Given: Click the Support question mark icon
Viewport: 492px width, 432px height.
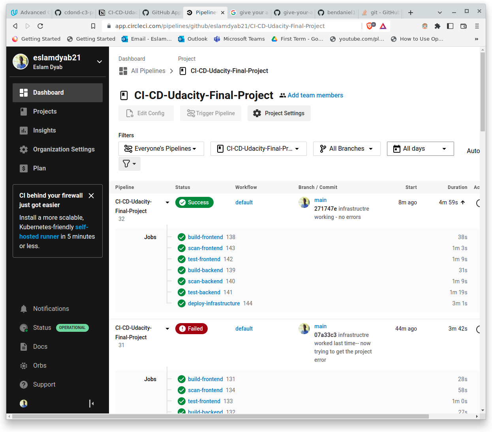Looking at the screenshot, I should click(x=24, y=385).
